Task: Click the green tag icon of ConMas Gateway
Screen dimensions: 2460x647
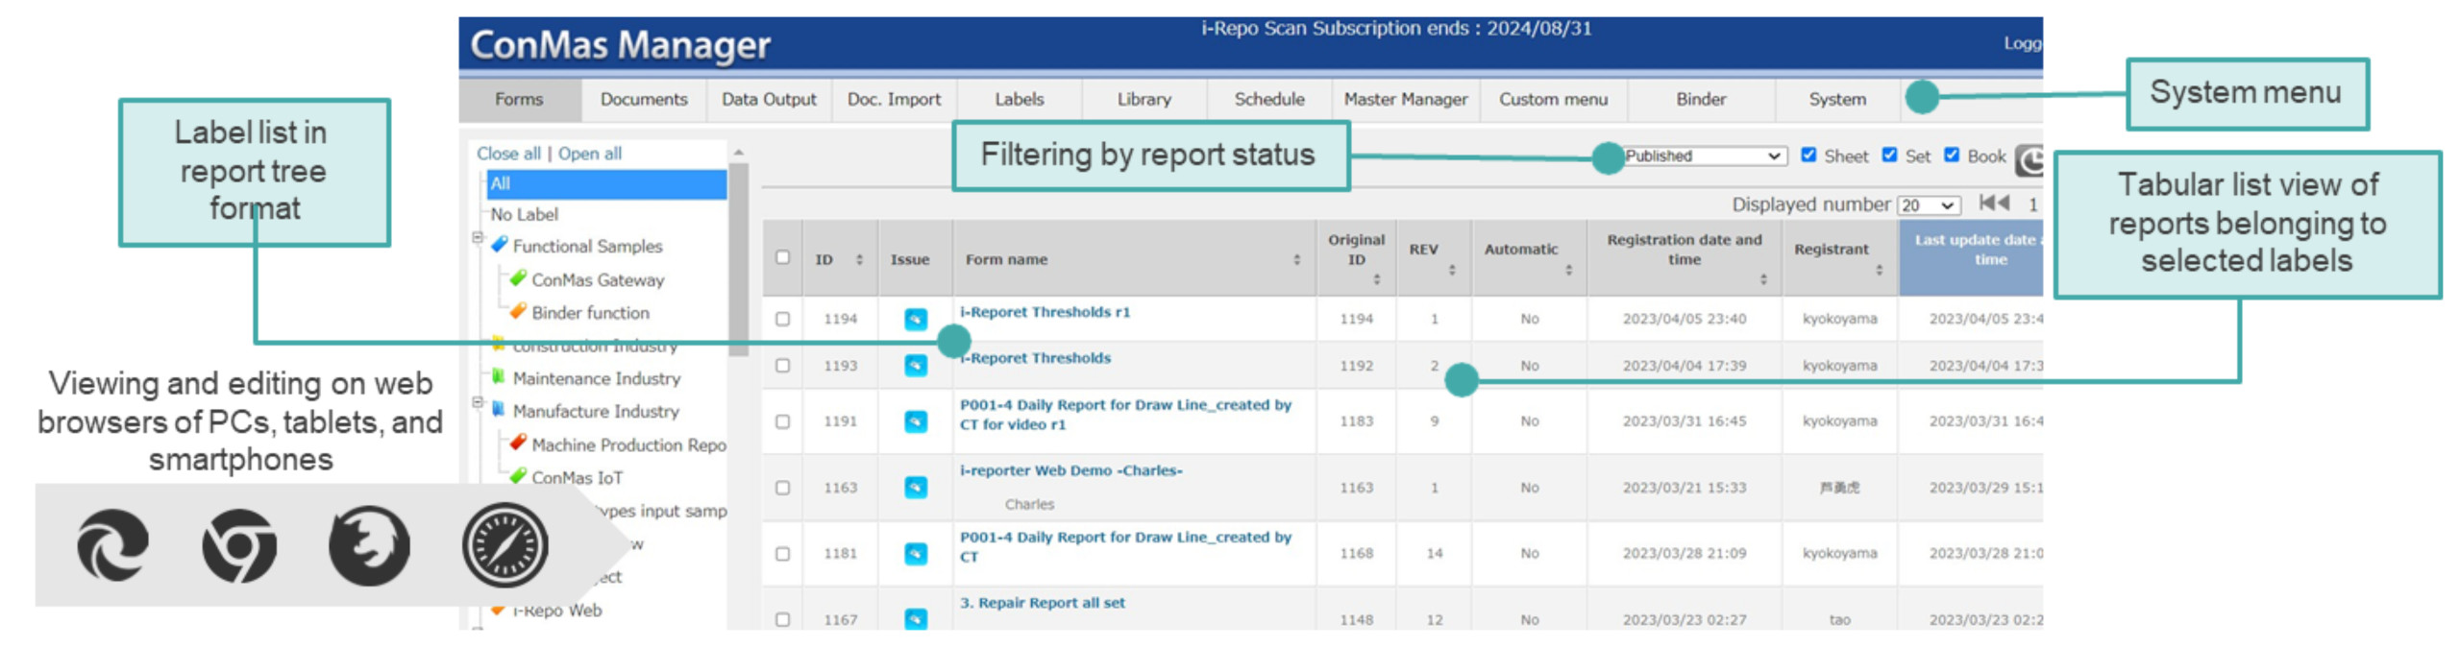Action: (518, 278)
